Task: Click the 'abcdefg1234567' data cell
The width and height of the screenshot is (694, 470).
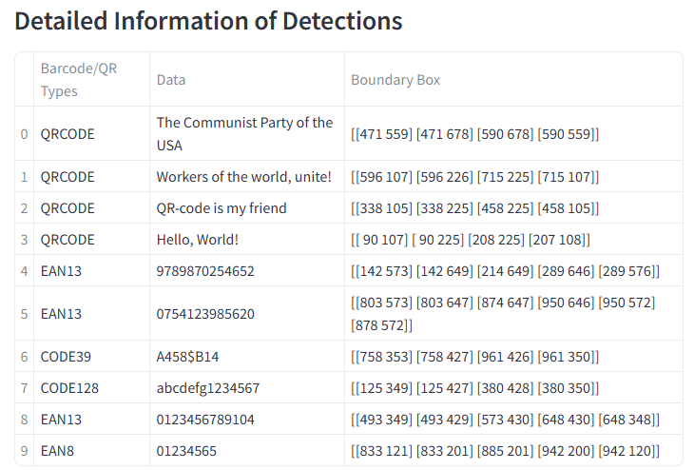Action: click(207, 388)
